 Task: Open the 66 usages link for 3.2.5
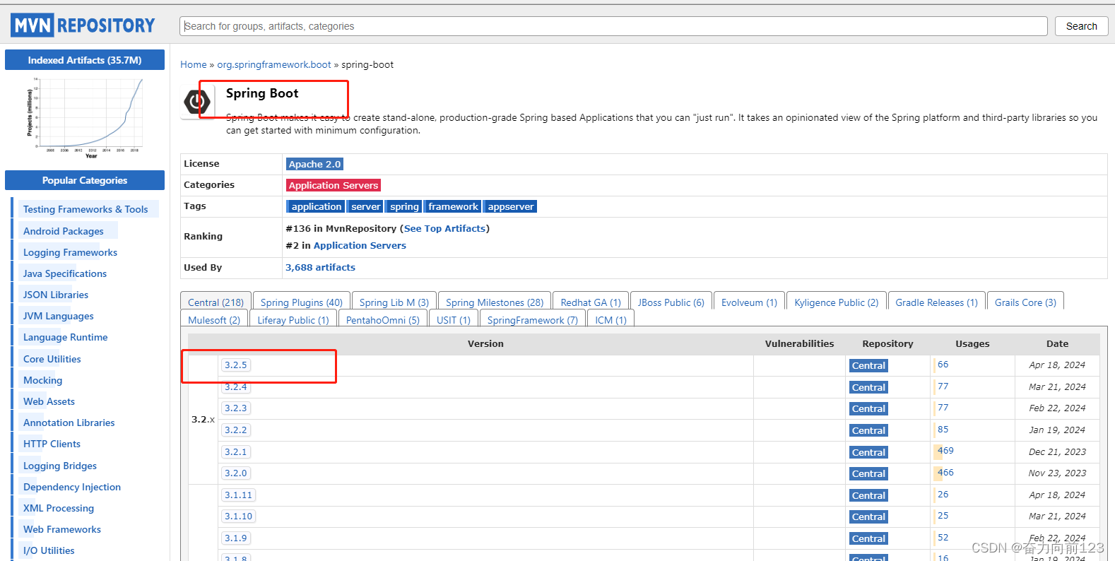tap(943, 365)
